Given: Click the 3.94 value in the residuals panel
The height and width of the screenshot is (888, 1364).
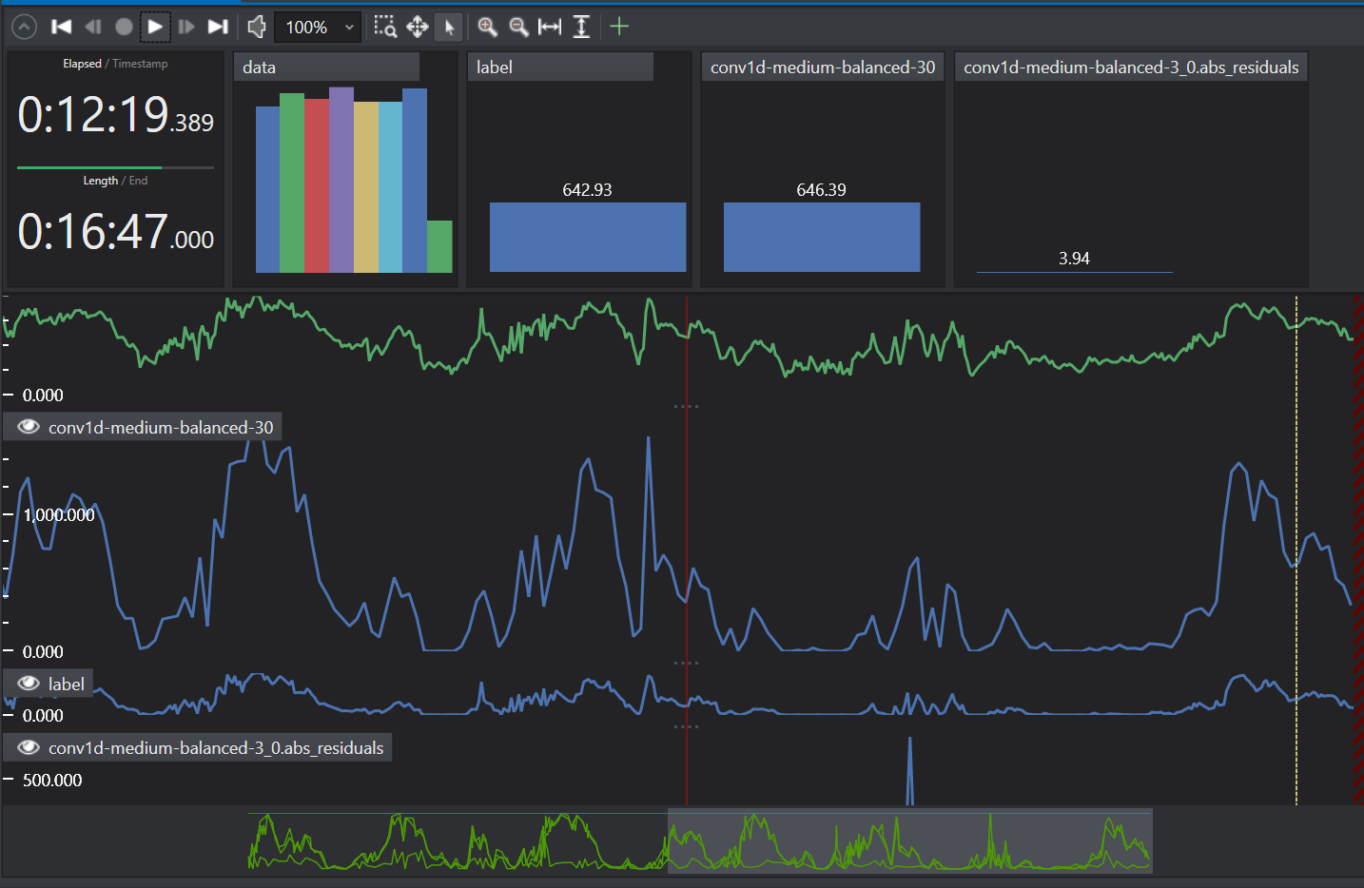Looking at the screenshot, I should [x=1074, y=259].
